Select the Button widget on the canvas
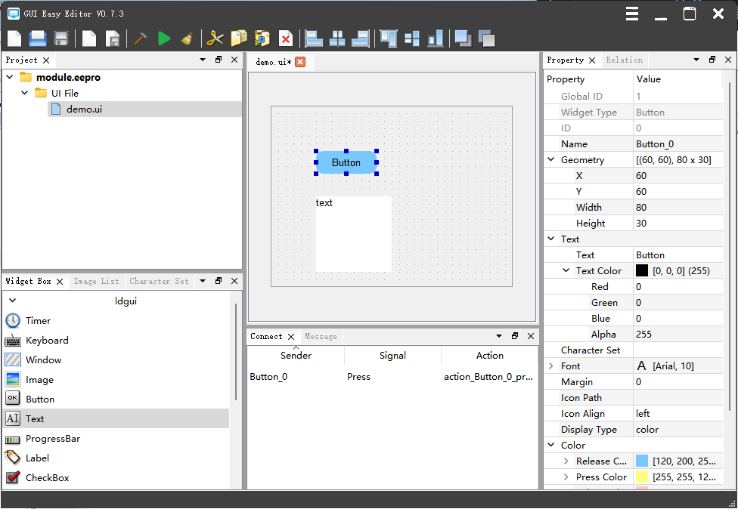The width and height of the screenshot is (738, 509). coord(346,162)
